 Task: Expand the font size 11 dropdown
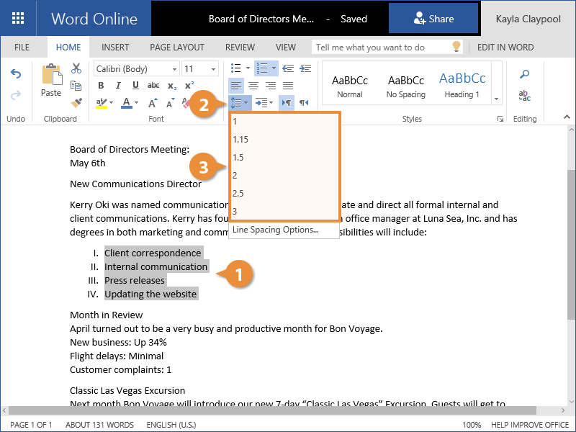pos(199,69)
